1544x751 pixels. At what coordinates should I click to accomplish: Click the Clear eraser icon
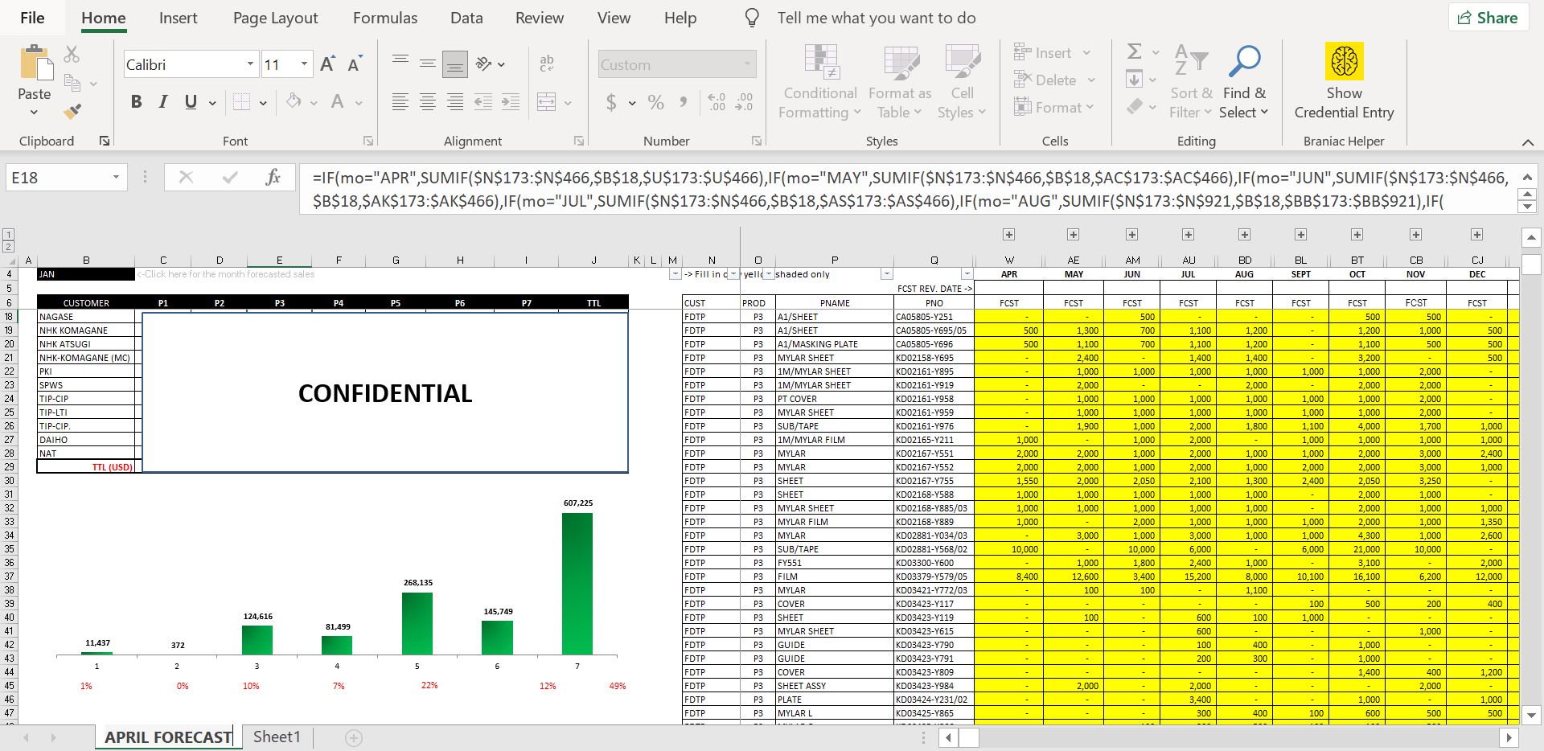click(1135, 106)
